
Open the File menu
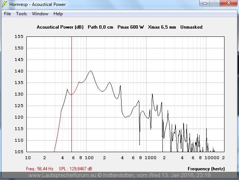(7, 14)
